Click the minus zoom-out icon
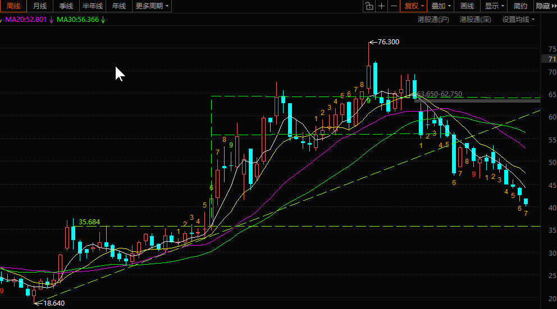 394,6
